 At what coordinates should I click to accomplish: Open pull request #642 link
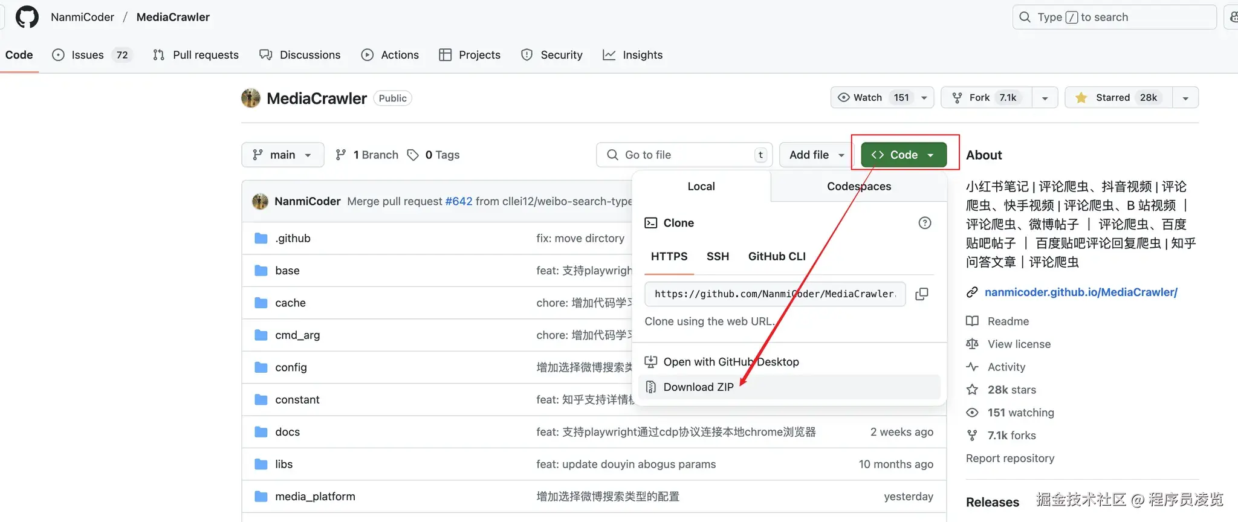pyautogui.click(x=459, y=201)
